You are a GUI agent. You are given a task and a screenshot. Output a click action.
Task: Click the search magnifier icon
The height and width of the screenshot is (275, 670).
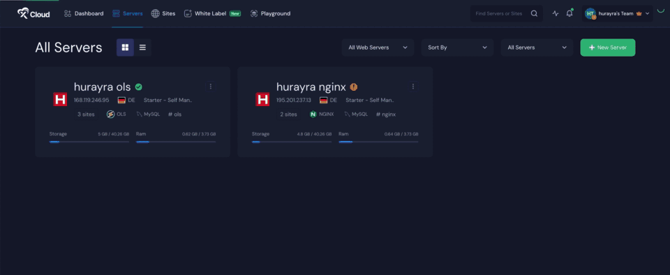(534, 13)
